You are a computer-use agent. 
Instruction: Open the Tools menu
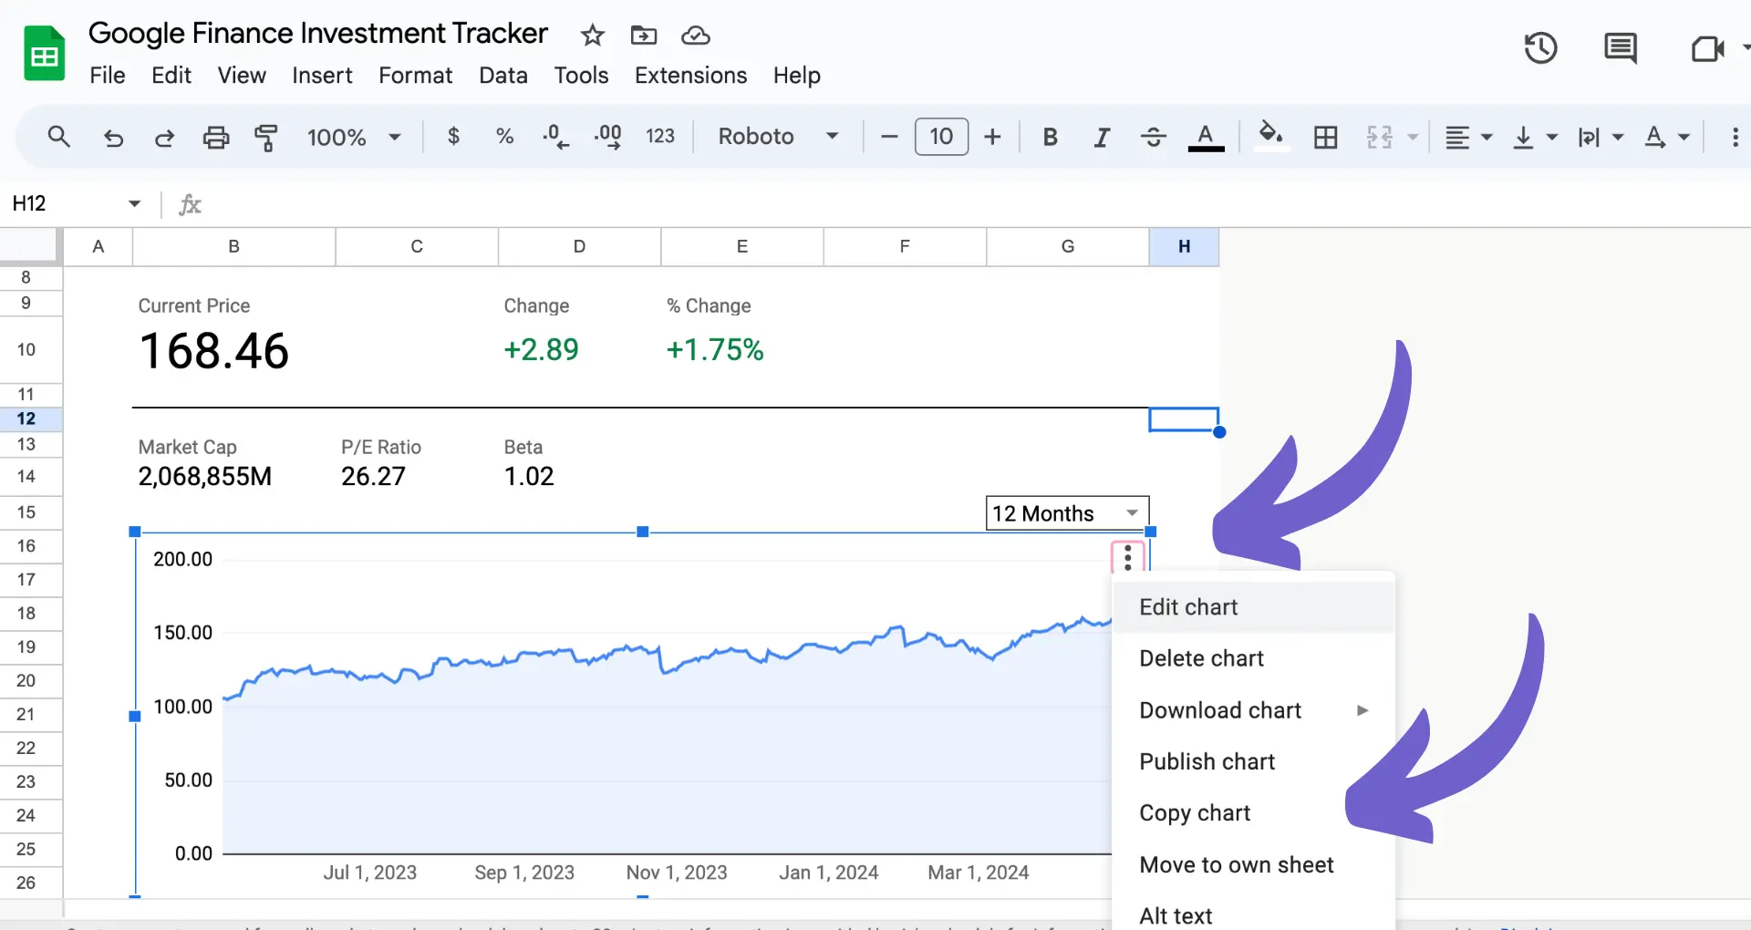click(x=581, y=75)
